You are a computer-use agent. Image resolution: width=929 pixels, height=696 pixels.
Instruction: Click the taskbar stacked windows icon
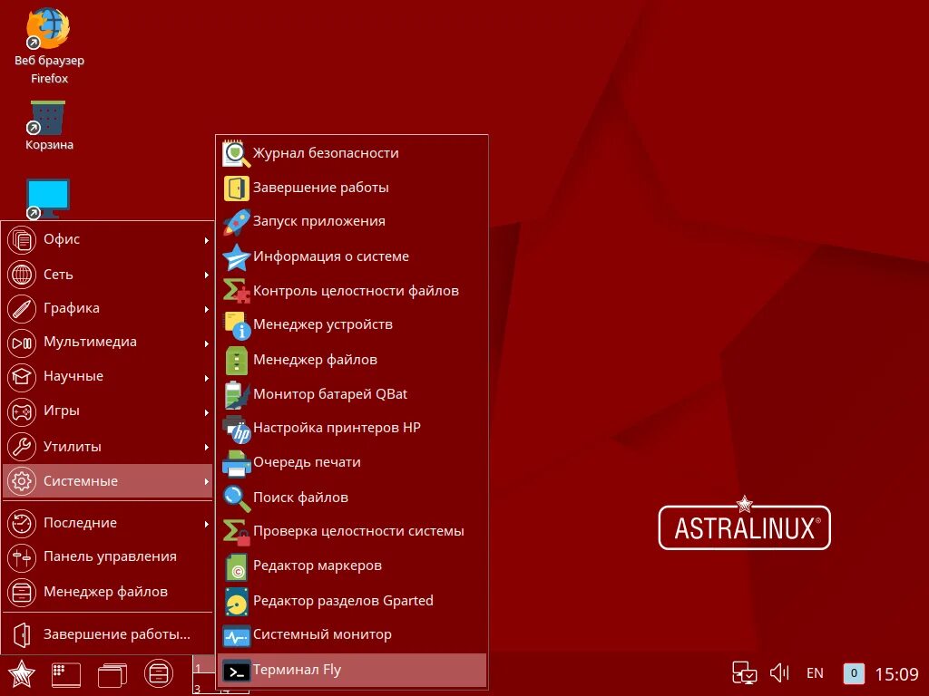112,674
